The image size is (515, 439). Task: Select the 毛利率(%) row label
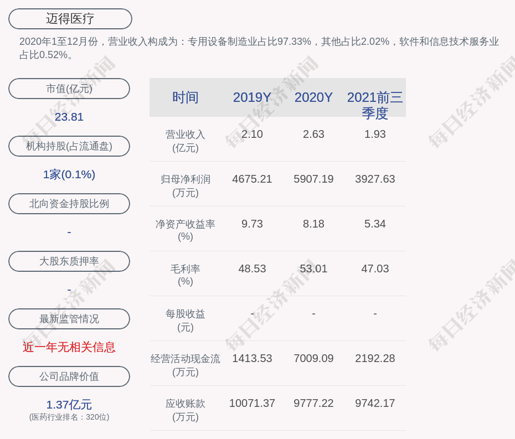pyautogui.click(x=185, y=275)
